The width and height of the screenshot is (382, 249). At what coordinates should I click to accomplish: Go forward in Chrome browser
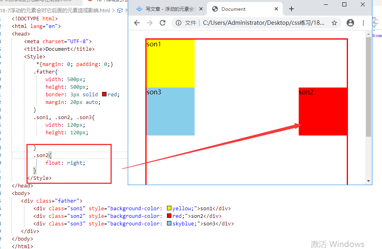(x=150, y=23)
